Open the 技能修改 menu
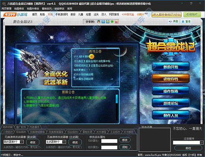Viewport: 205px width, 157px height. tap(59, 9)
